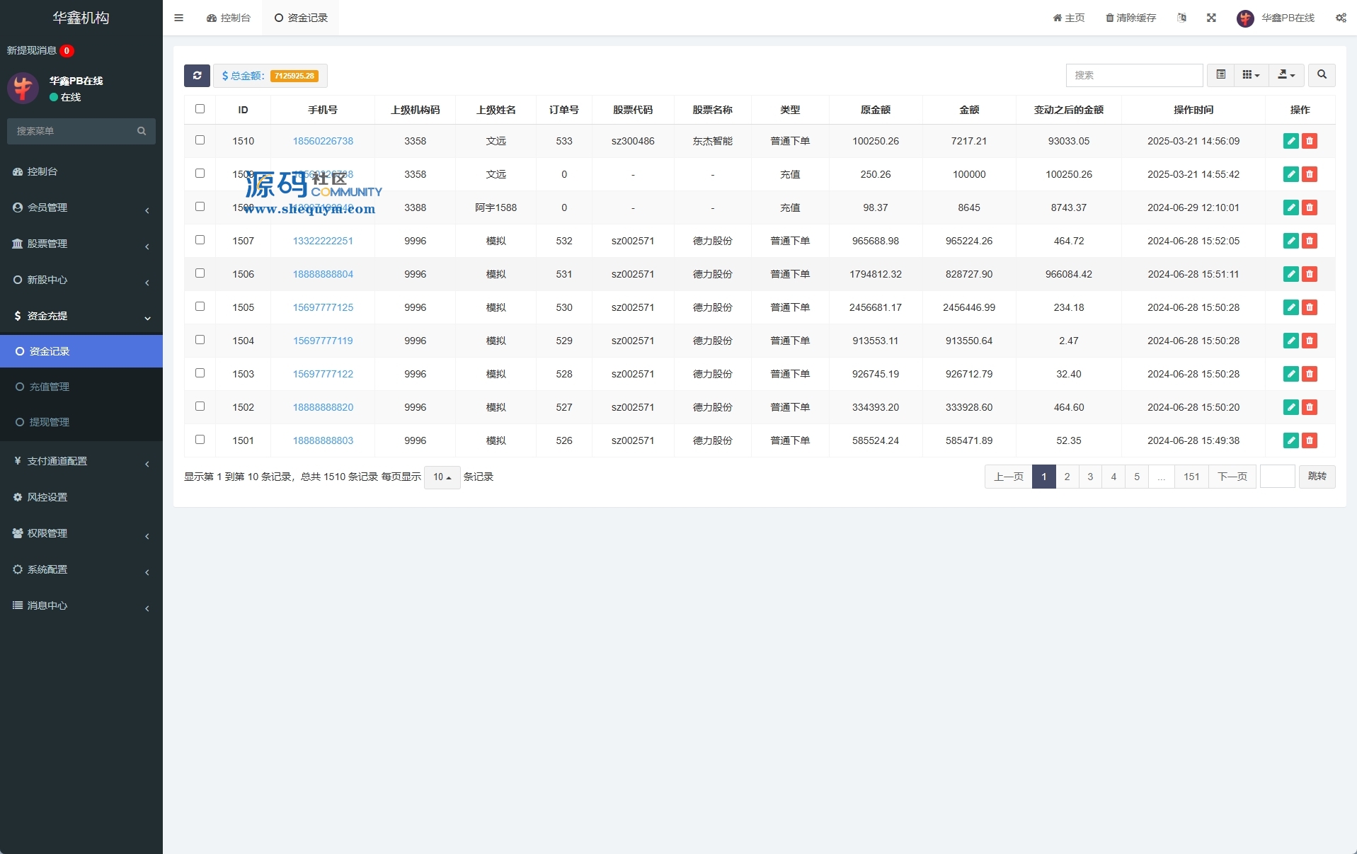Click phone number link 18560226738
This screenshot has width=1357, height=854.
click(x=323, y=141)
